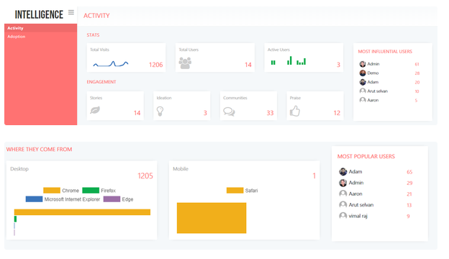Click the Communities count 33
The width and height of the screenshot is (449, 259).
[271, 113]
